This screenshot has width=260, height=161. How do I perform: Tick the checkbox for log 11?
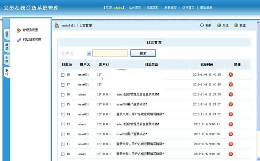(x=63, y=144)
